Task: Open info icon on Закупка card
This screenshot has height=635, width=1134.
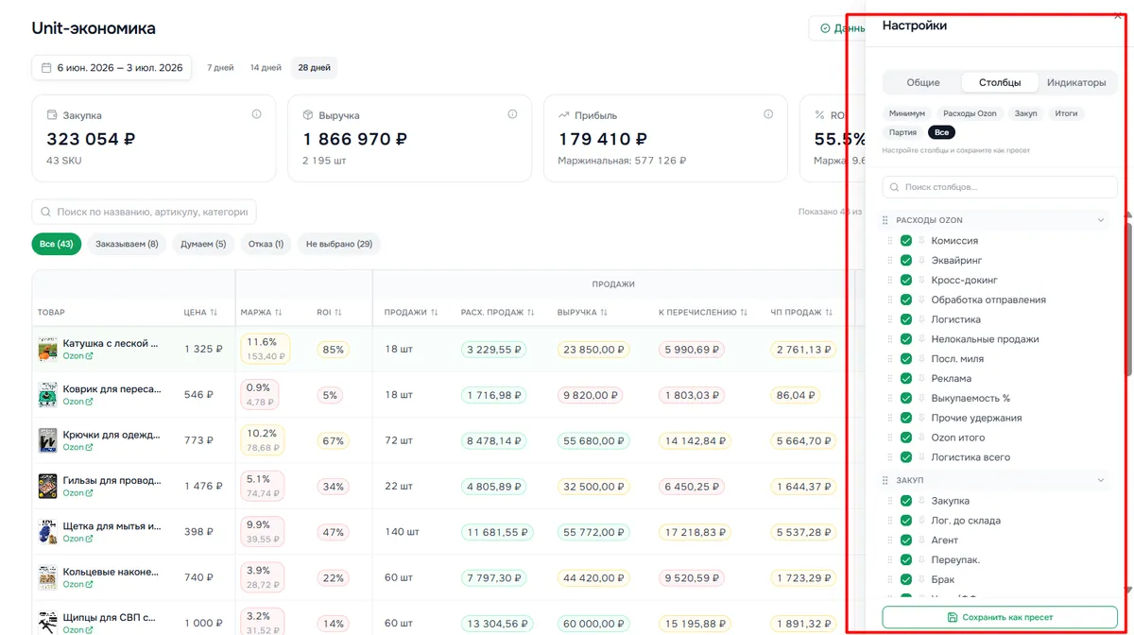Action: 256,114
